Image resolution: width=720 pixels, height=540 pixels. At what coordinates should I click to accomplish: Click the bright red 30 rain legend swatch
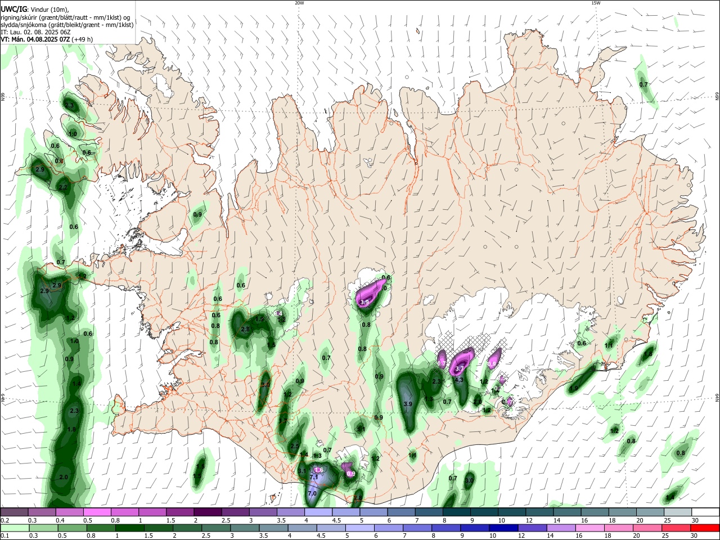pyautogui.click(x=705, y=528)
